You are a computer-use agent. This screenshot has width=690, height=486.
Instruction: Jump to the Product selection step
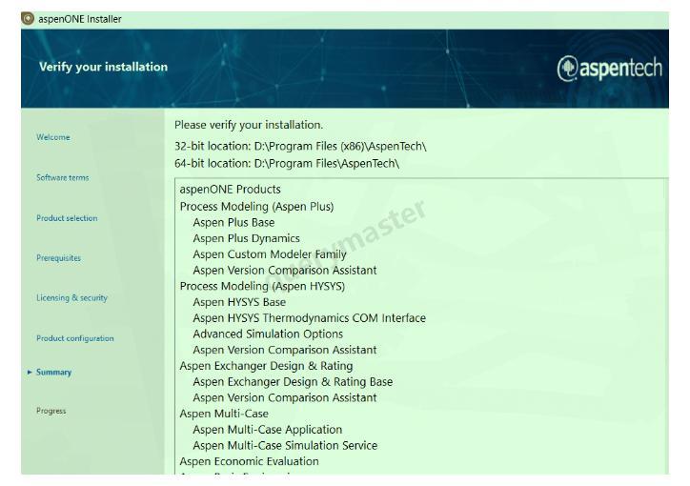pos(67,218)
